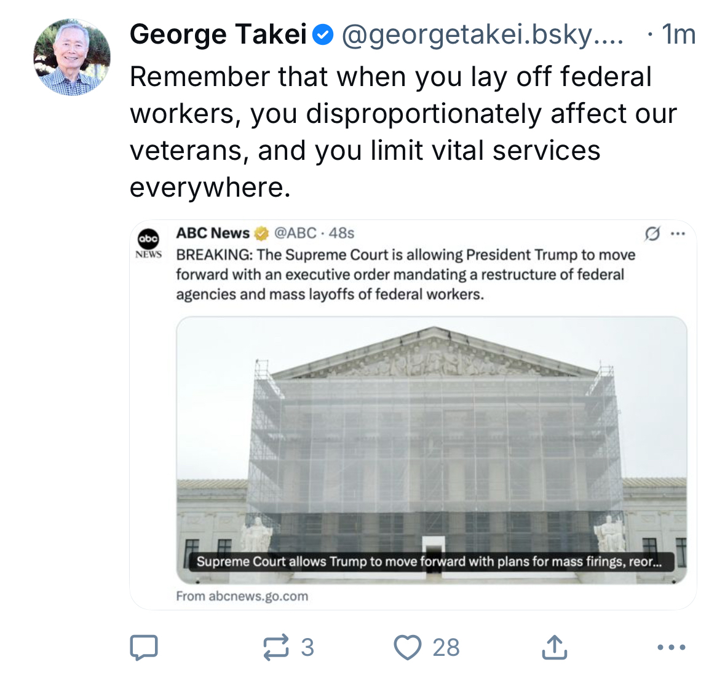Open the post's more options ellipsis

(671, 647)
